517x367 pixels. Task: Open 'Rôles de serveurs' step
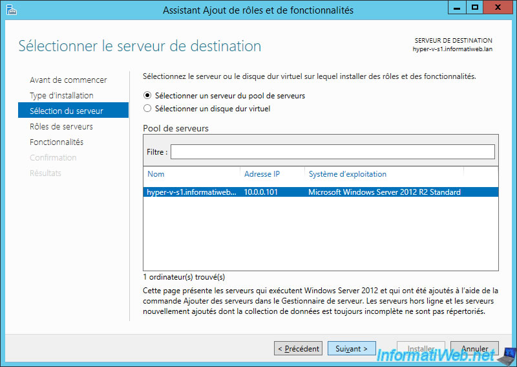pos(61,126)
